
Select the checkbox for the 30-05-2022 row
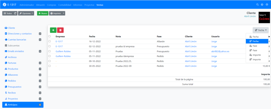[49, 66]
